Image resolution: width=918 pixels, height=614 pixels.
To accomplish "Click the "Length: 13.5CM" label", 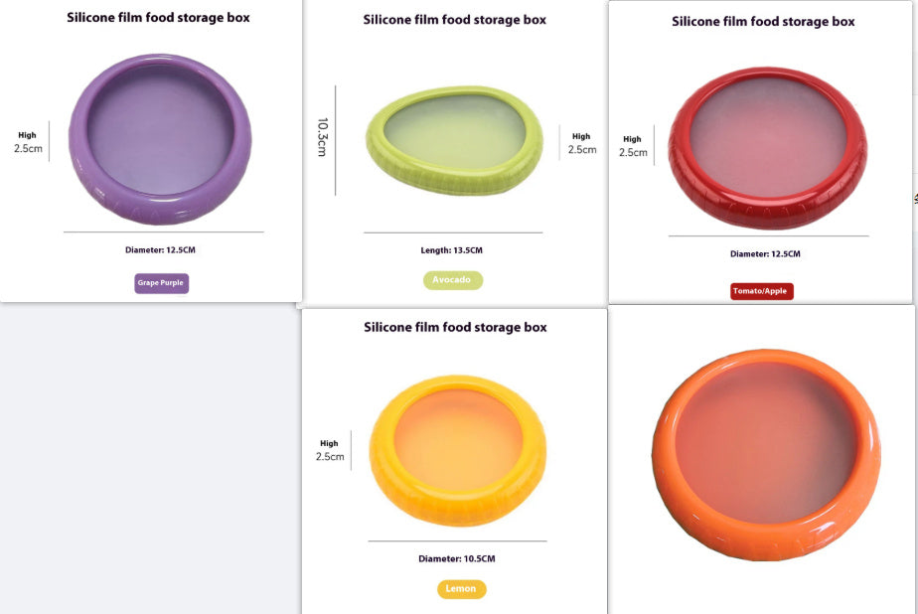I will coord(452,250).
